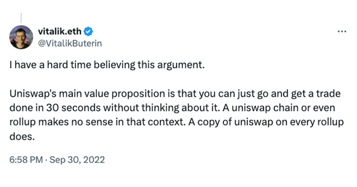The image size is (357, 187).
Task: Click the words 'get a trade' in tweet
Action: coord(316,94)
